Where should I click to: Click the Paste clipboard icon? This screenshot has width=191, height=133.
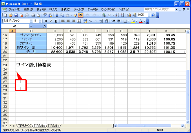click(x=67, y=15)
